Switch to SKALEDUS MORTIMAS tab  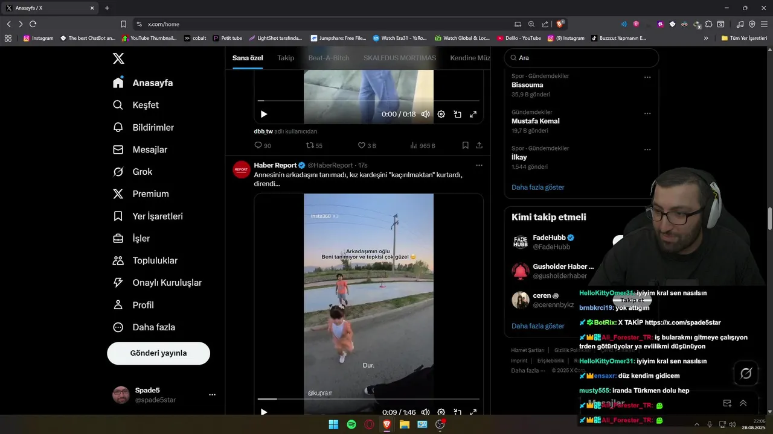click(400, 58)
